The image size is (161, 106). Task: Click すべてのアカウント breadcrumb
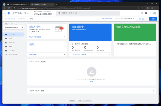pos(39,12)
